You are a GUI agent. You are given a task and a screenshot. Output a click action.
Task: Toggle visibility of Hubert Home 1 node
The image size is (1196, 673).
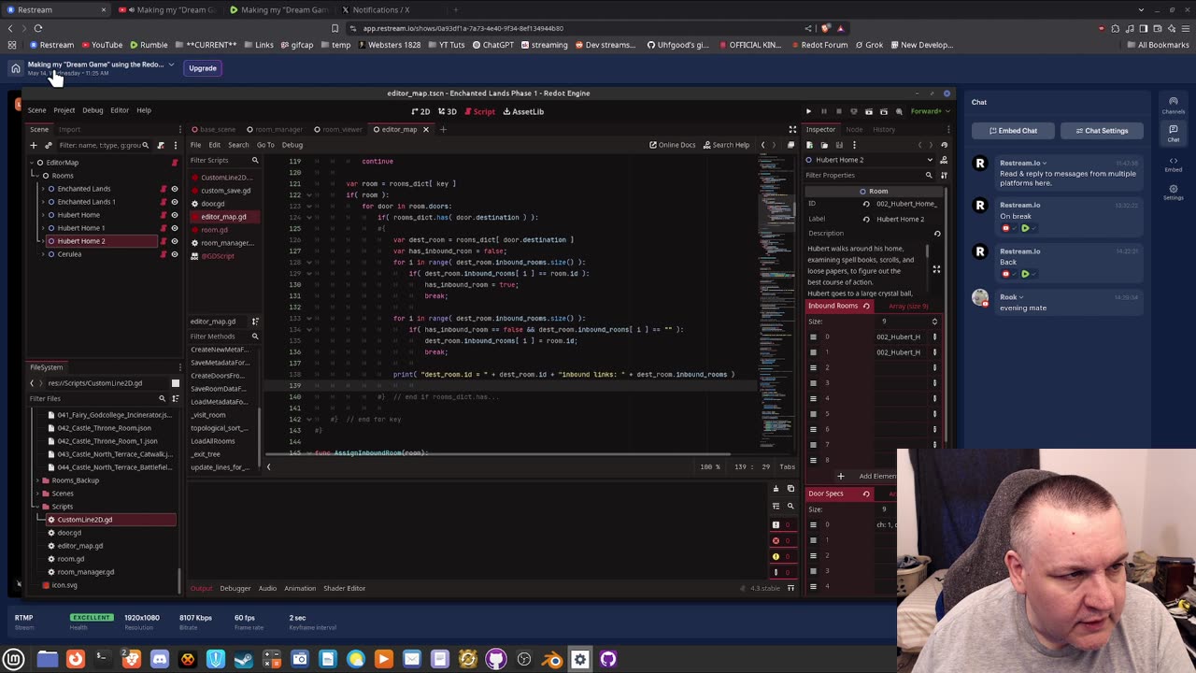click(x=174, y=228)
